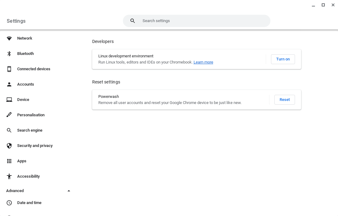Turn on Linux development environment
Viewport: 338px width, 216px height.
(283, 59)
